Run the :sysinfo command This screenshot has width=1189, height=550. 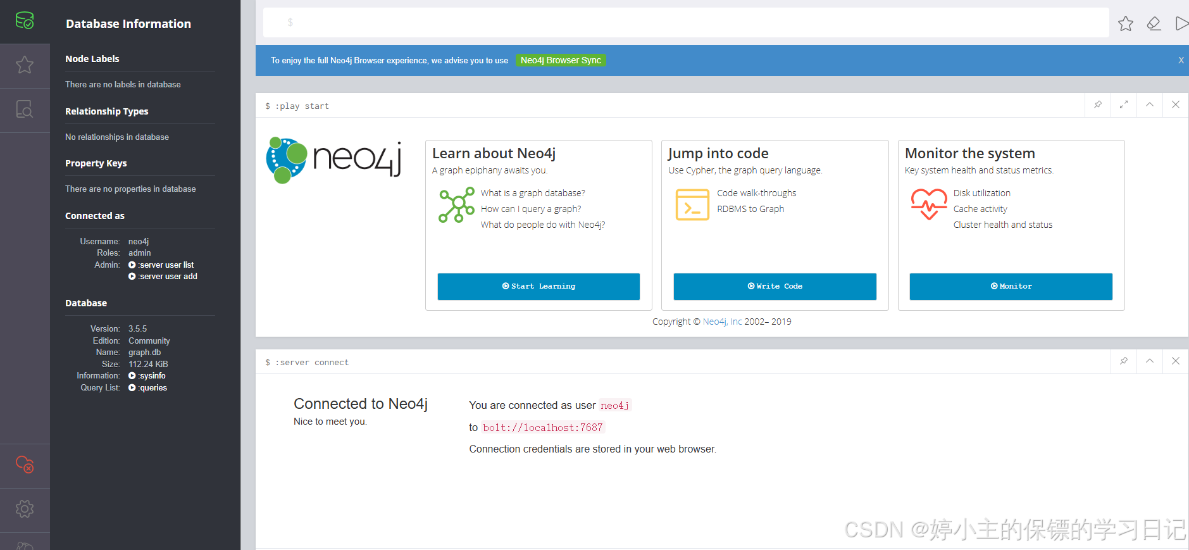[147, 376]
